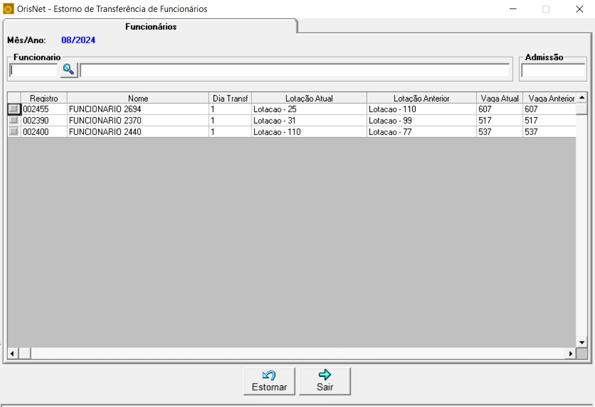
Task: Click the Nome column header
Action: coord(138,98)
